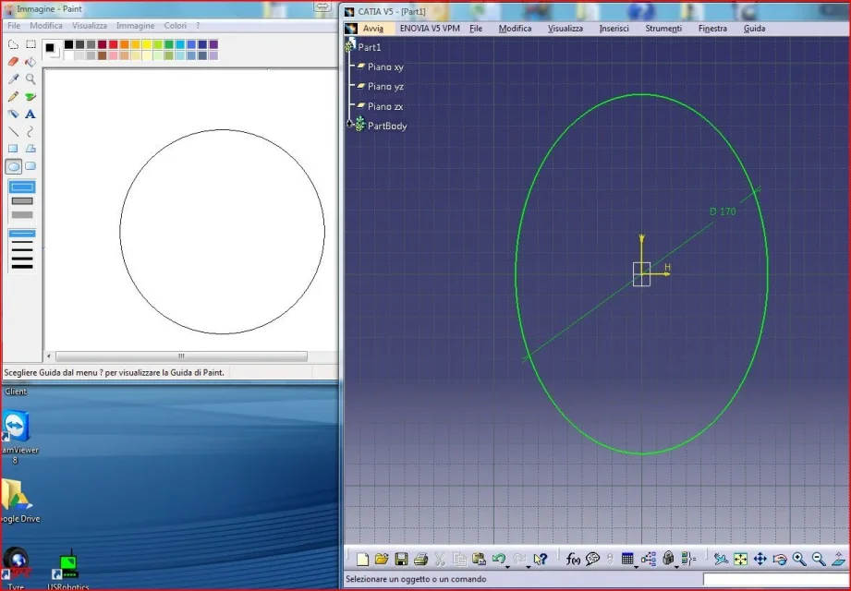This screenshot has width=851, height=591.
Task: Click the padlock icon in CATIA toolbar
Action: 669,558
